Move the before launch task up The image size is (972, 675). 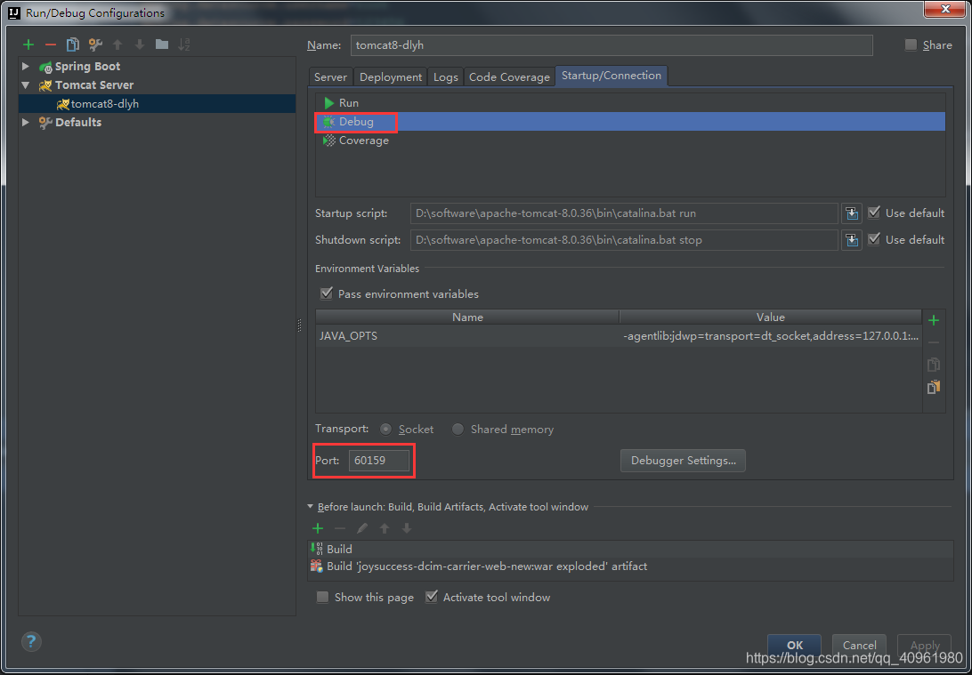pos(385,528)
